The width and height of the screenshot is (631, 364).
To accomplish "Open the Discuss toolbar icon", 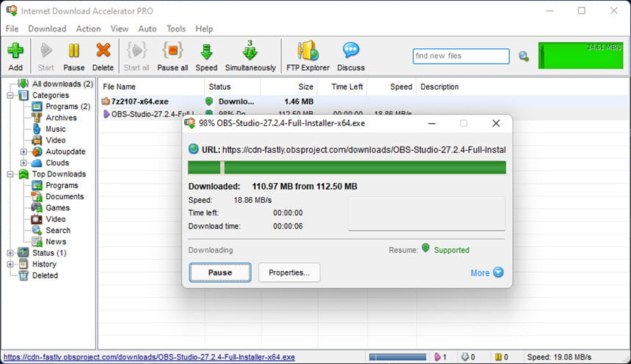I will coord(351,56).
